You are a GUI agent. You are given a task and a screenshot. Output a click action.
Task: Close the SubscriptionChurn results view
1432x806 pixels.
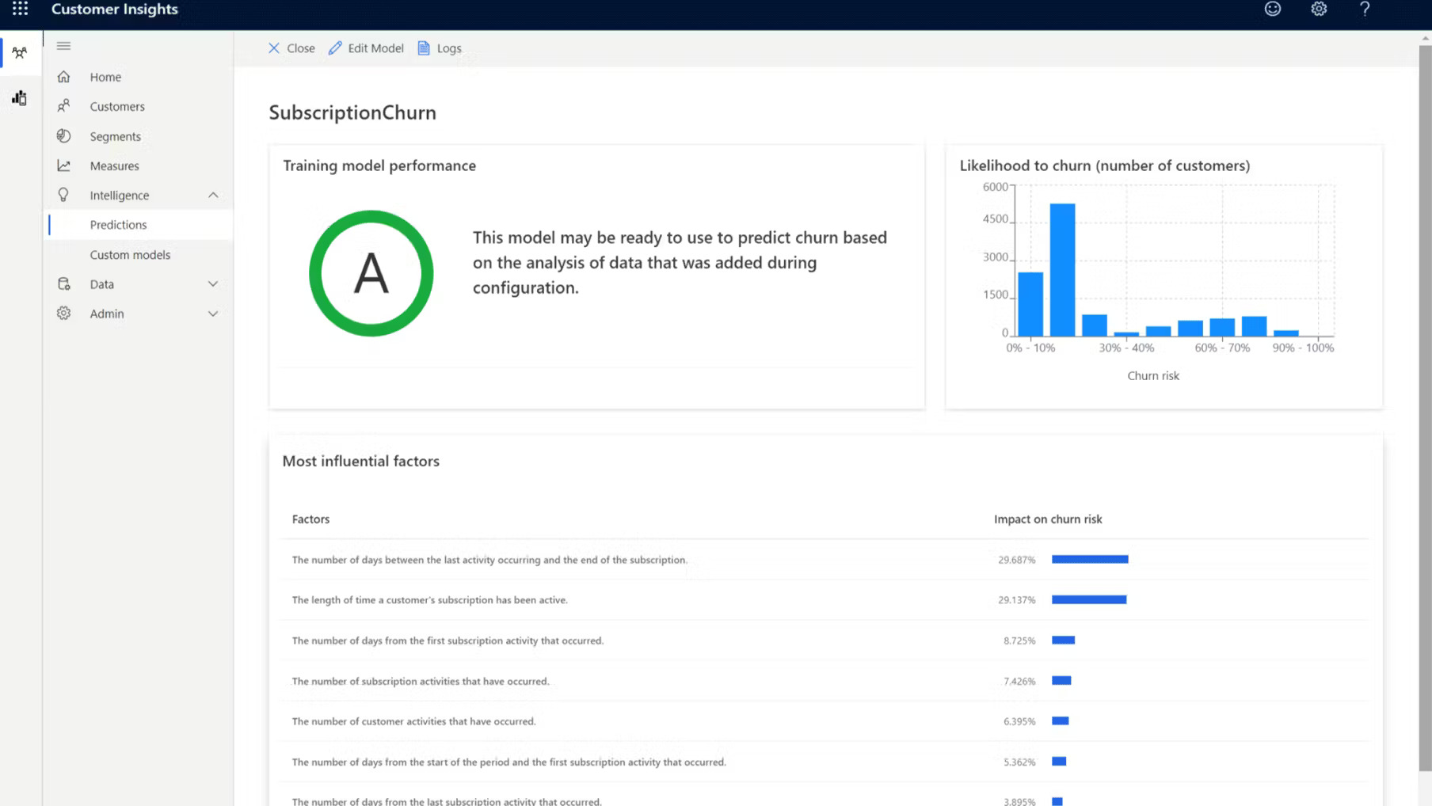point(291,48)
